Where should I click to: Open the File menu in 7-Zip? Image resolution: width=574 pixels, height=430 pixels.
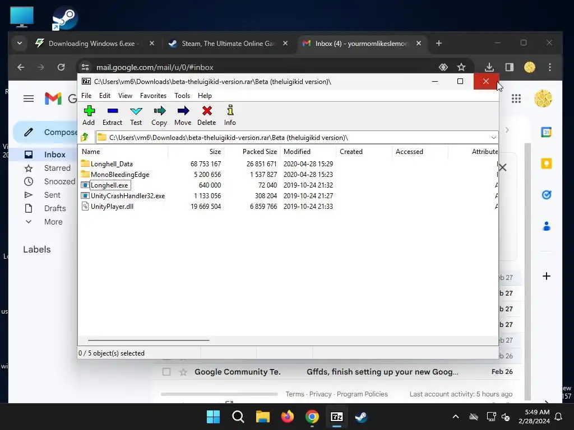click(x=86, y=95)
